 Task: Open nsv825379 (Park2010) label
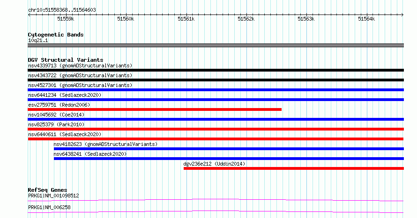56,124
